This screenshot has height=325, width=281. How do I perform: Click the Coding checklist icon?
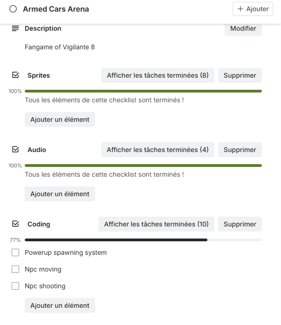[15, 224]
